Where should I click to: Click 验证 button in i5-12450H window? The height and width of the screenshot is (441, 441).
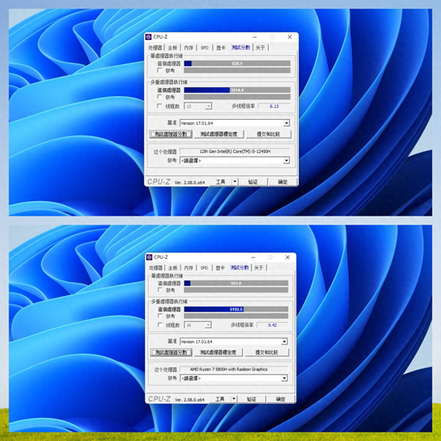(253, 182)
